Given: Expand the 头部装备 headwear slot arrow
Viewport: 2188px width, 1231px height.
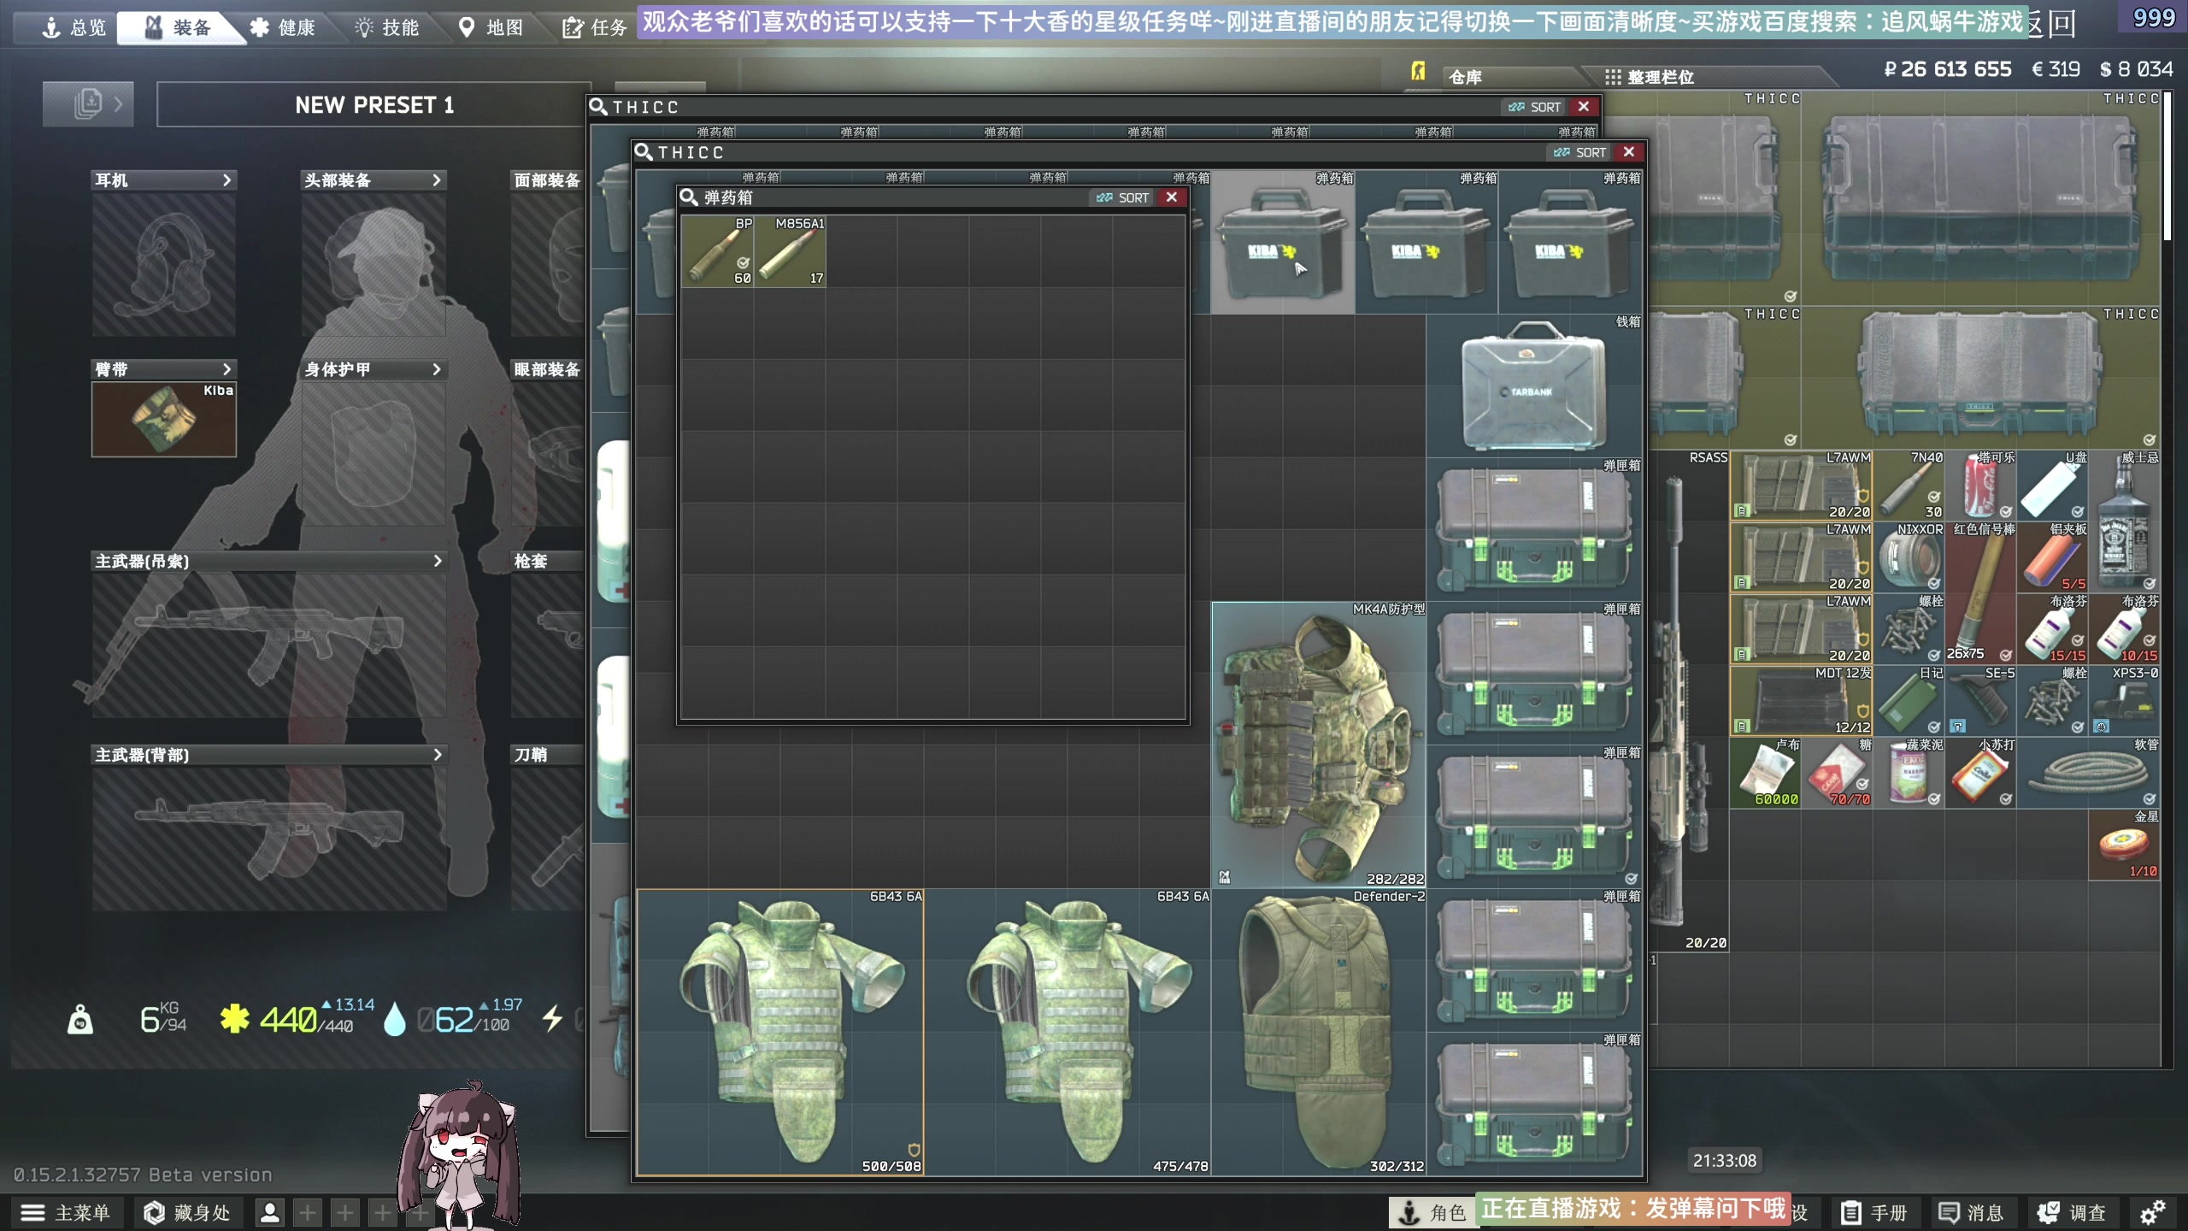Looking at the screenshot, I should click(x=437, y=180).
